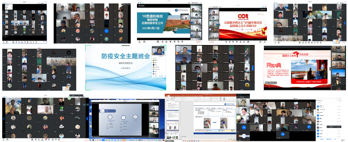Open members icon in 18贯通机电班 meeting toolbar

[x=167, y=42]
